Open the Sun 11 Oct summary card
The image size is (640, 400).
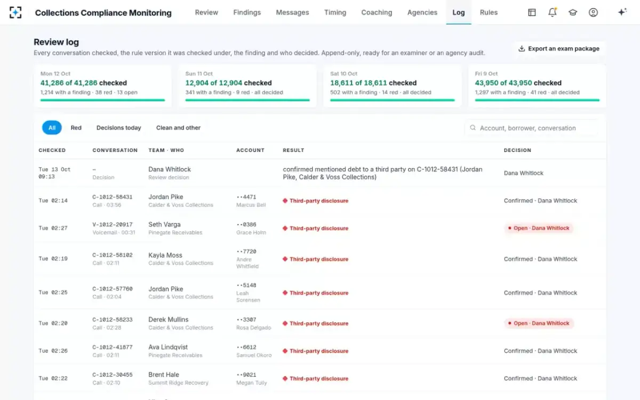[247, 86]
